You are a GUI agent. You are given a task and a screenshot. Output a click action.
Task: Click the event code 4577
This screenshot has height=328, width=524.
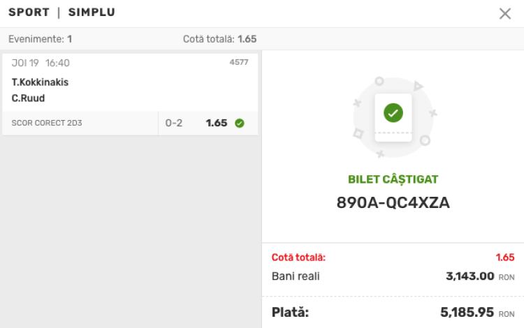pyautogui.click(x=239, y=62)
